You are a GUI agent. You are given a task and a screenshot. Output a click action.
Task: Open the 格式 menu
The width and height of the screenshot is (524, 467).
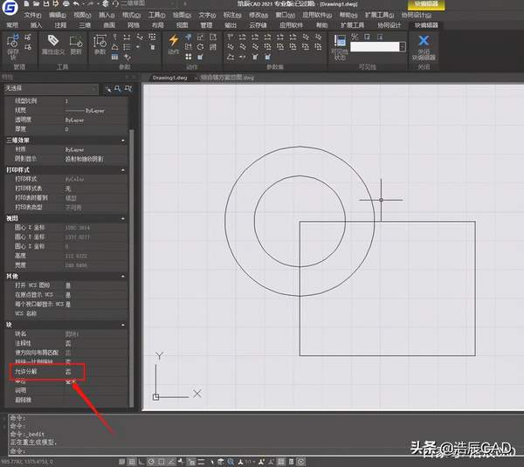point(131,15)
